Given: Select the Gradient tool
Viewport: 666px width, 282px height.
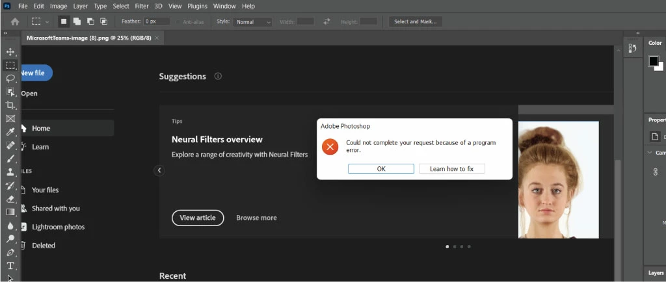Looking at the screenshot, I should pos(10,212).
